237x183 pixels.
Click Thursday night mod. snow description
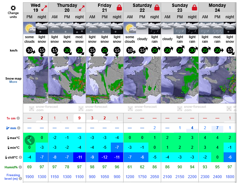coord(79,39)
